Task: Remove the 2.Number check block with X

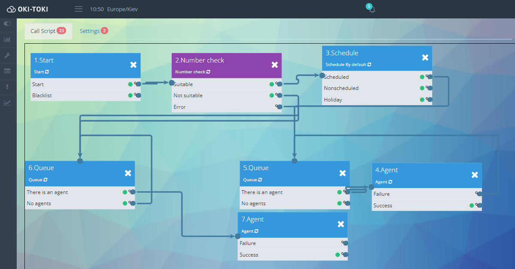Action: (x=275, y=65)
